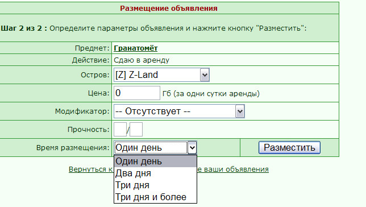Open the Гранатомёт item link
366x207 pixels.
(x=136, y=48)
